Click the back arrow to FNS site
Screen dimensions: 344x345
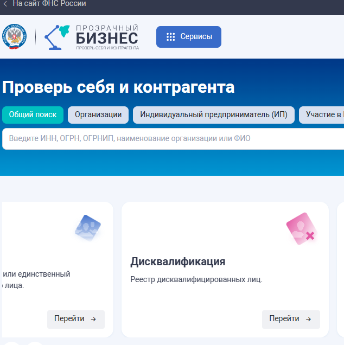click(x=5, y=4)
